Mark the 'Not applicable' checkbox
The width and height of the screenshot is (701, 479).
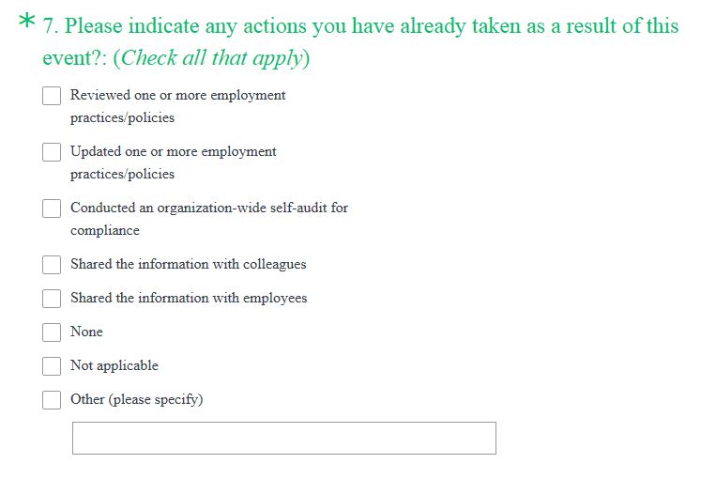click(x=52, y=366)
